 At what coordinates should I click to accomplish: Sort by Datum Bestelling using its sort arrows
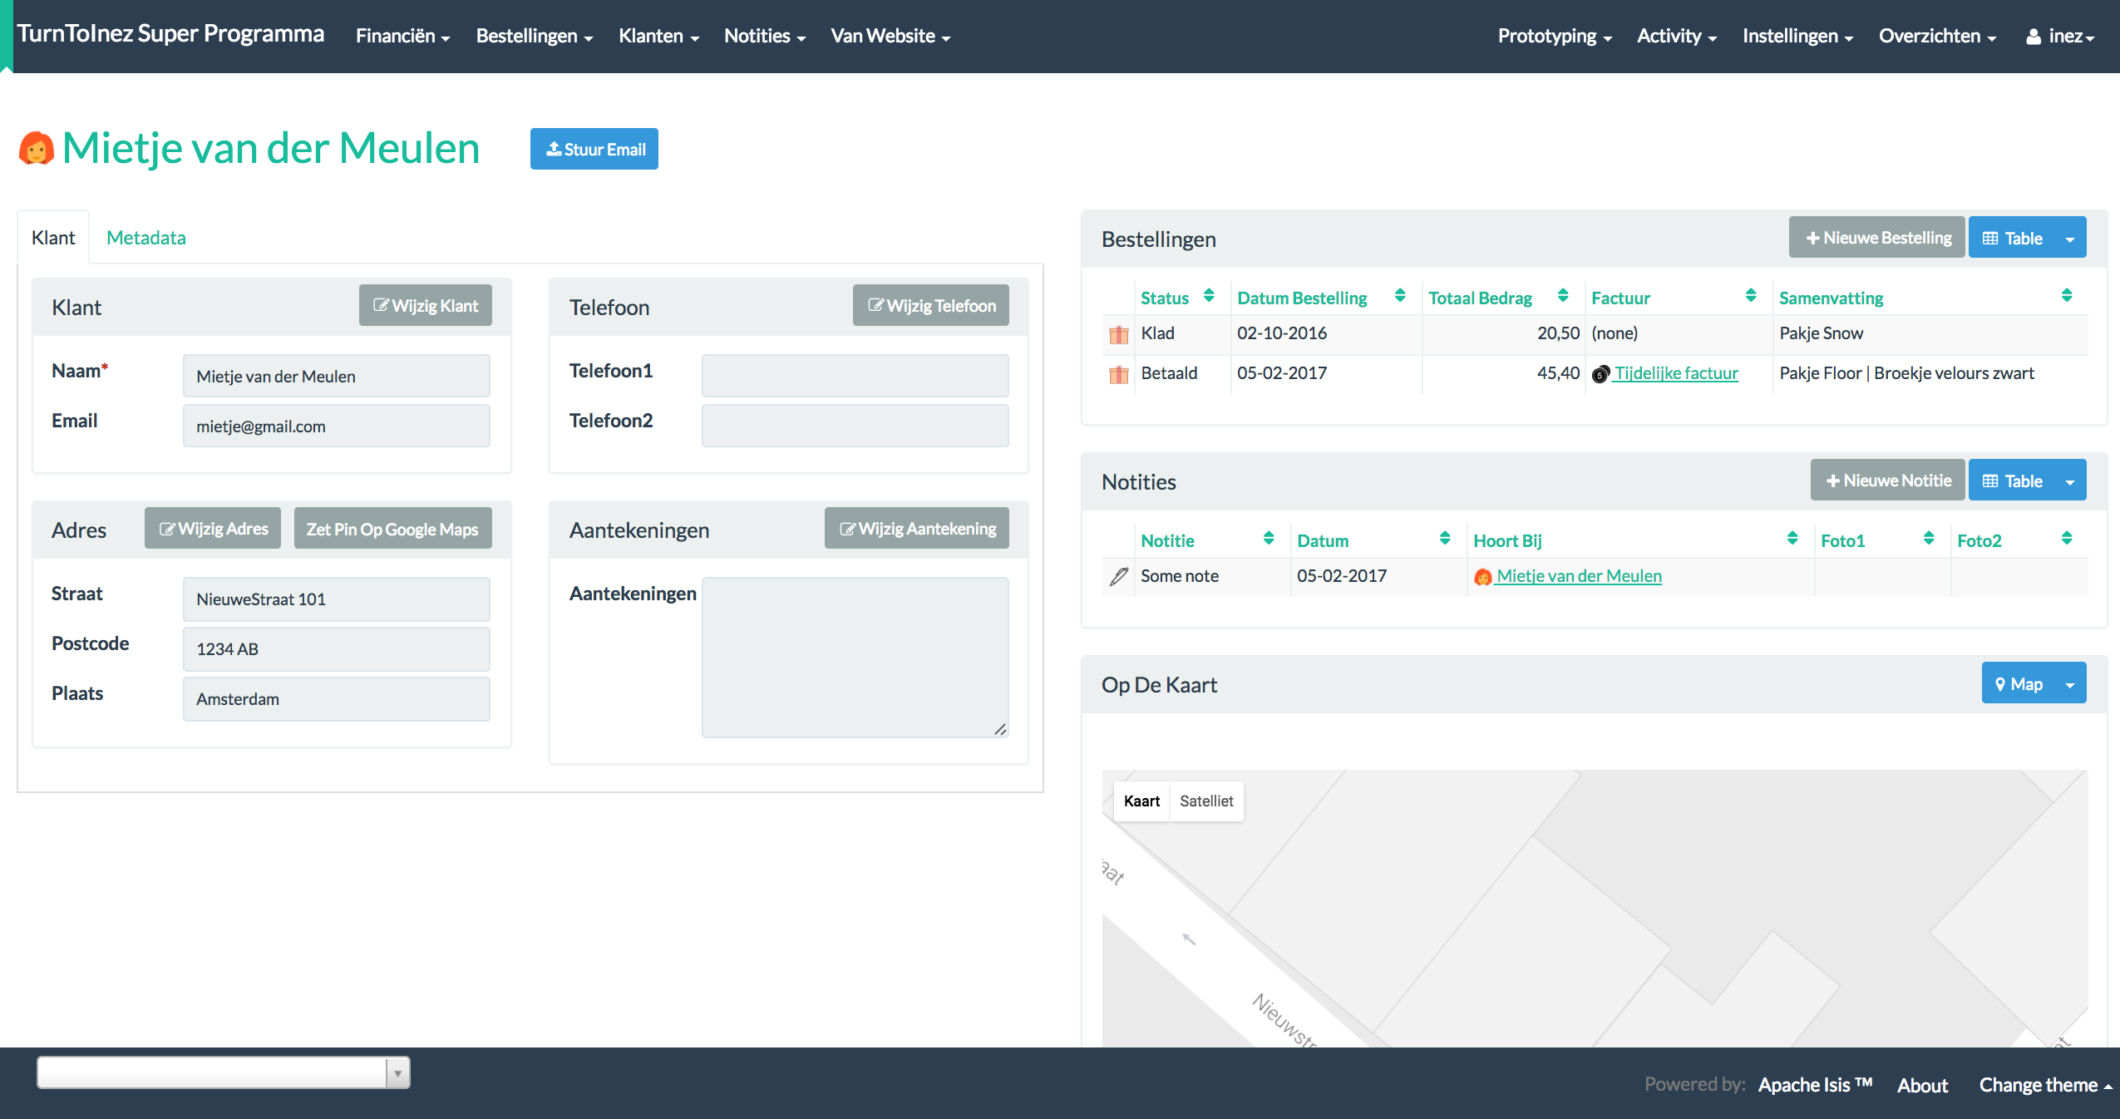tap(1400, 296)
